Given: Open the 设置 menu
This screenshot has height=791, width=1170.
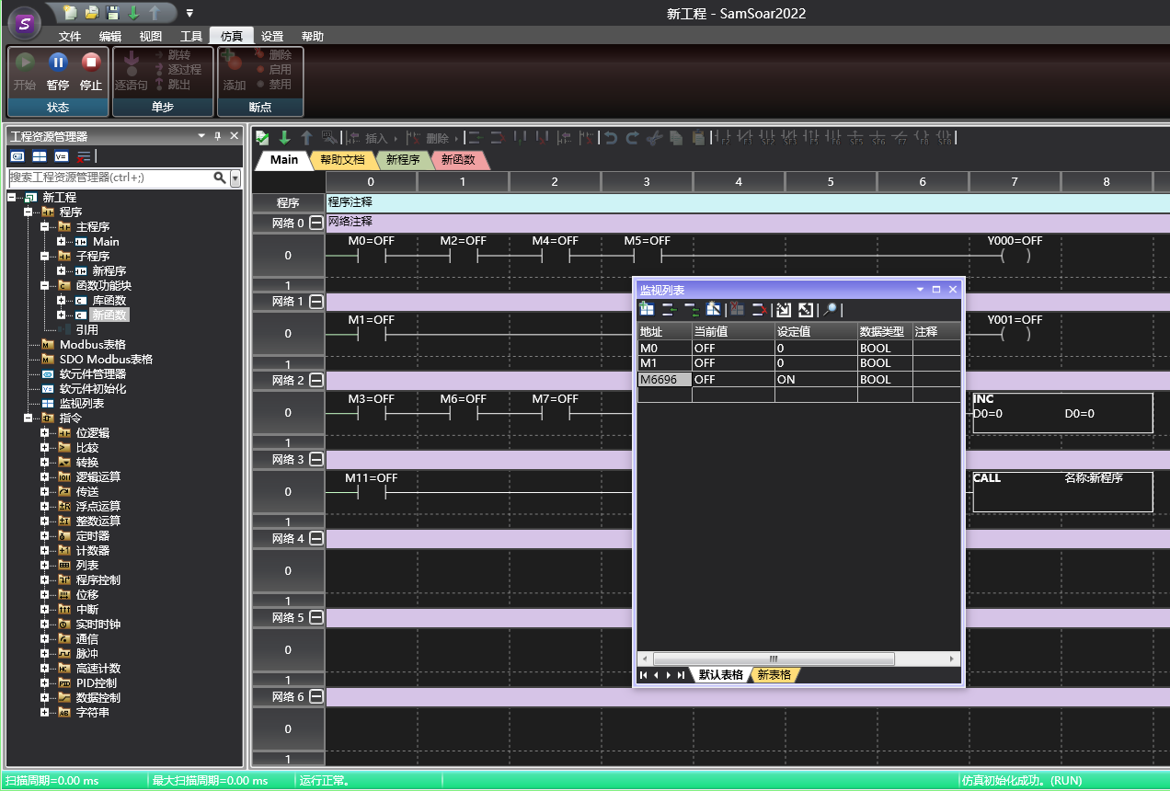Looking at the screenshot, I should tap(272, 36).
